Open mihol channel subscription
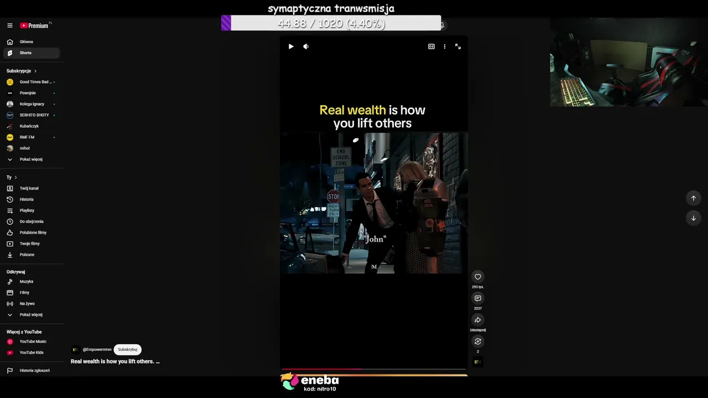This screenshot has height=398, width=708. tap(32, 149)
